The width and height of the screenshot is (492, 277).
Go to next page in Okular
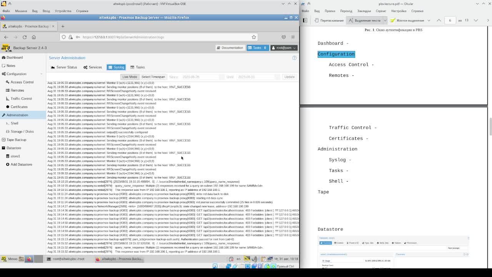coord(476,20)
